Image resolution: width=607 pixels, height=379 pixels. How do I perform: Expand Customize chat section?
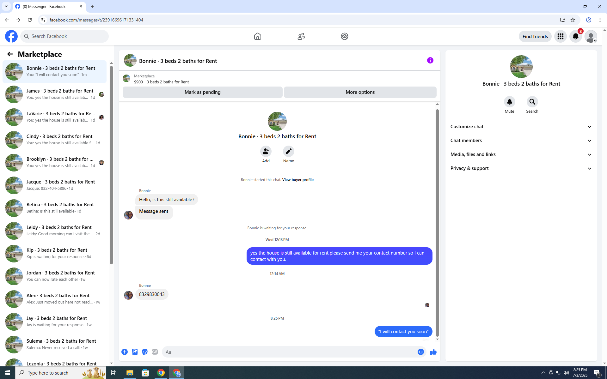pos(521,127)
